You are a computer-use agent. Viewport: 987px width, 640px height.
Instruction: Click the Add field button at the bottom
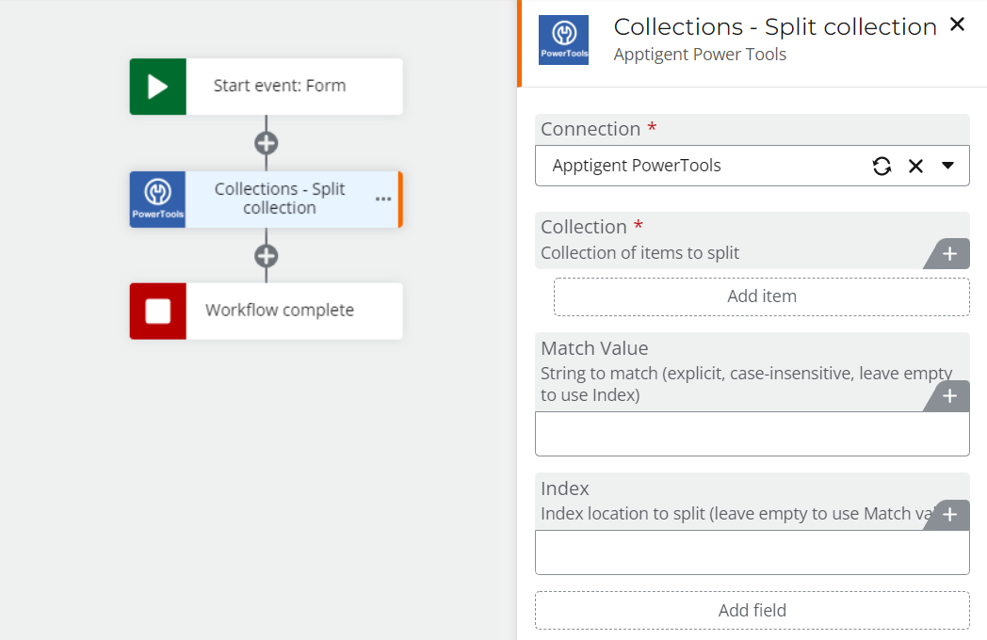click(x=752, y=610)
